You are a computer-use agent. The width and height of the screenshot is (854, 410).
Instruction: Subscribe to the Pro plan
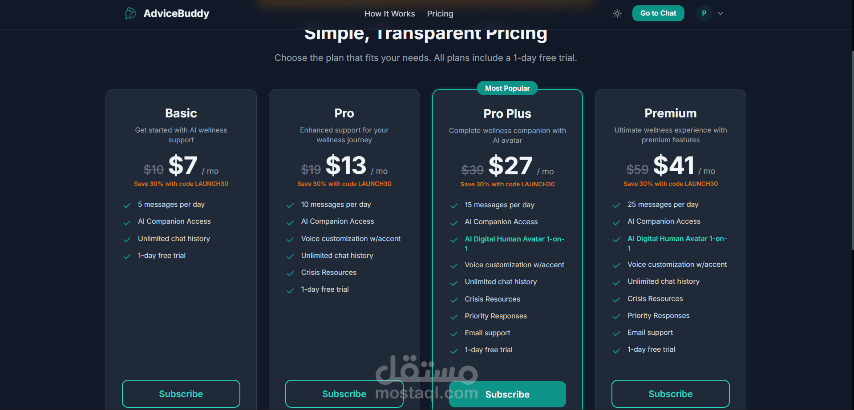[x=344, y=394]
